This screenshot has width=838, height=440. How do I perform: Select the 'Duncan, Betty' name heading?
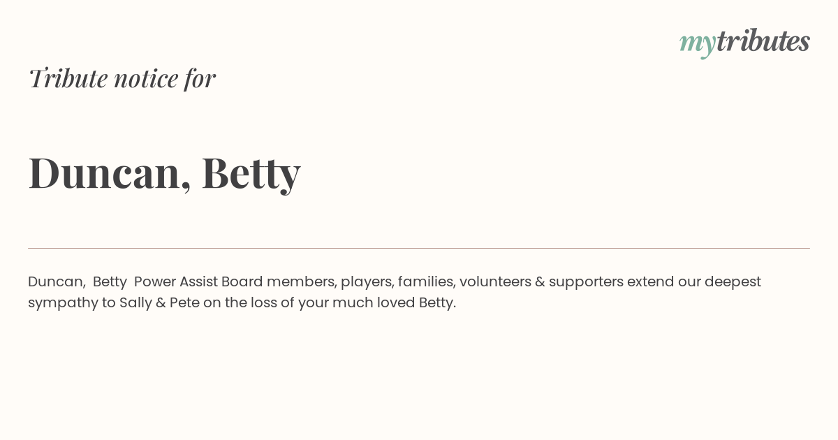tap(164, 173)
